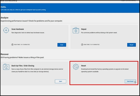Click 'Save a copy of your files' description

coord(37,70)
